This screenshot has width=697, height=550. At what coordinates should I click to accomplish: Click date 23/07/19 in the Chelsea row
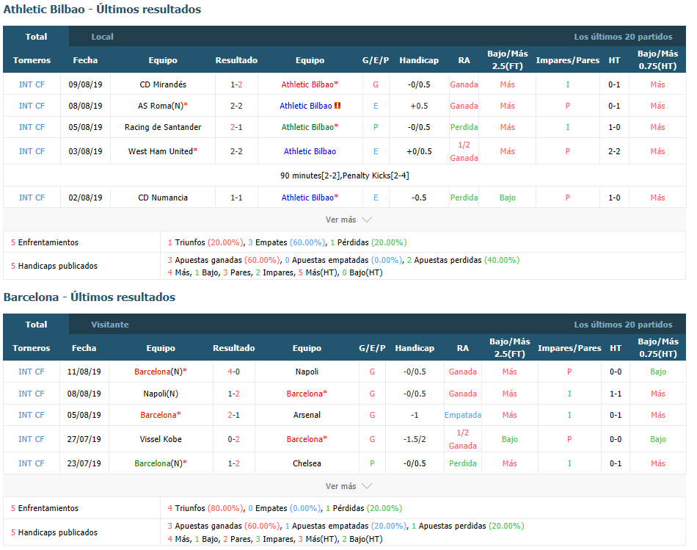(x=84, y=463)
